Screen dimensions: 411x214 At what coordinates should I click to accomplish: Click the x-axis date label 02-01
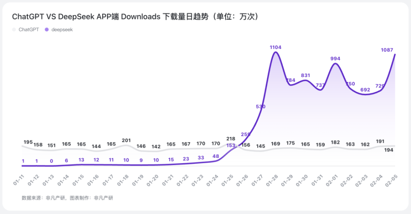click(332, 180)
